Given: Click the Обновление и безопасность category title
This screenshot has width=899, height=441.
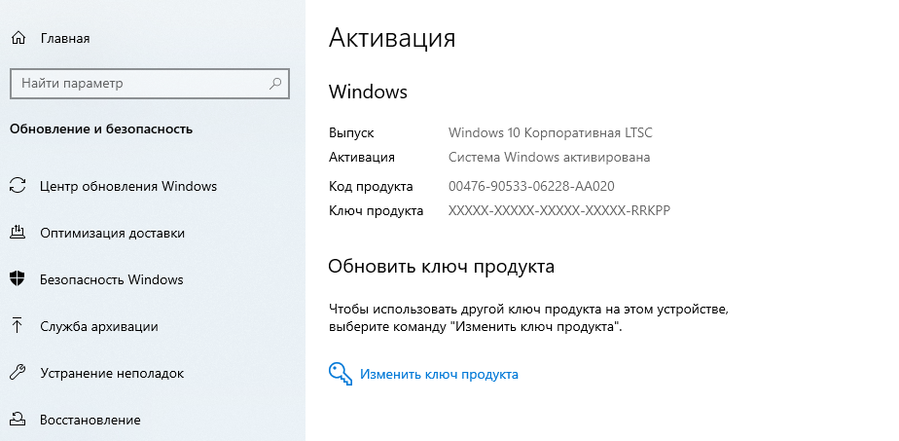Looking at the screenshot, I should 101,129.
